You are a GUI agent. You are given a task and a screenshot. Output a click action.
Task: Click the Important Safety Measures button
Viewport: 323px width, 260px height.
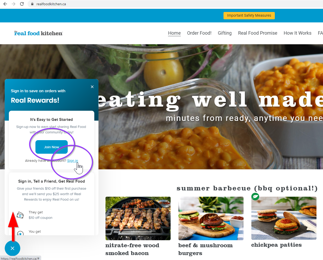(x=249, y=16)
